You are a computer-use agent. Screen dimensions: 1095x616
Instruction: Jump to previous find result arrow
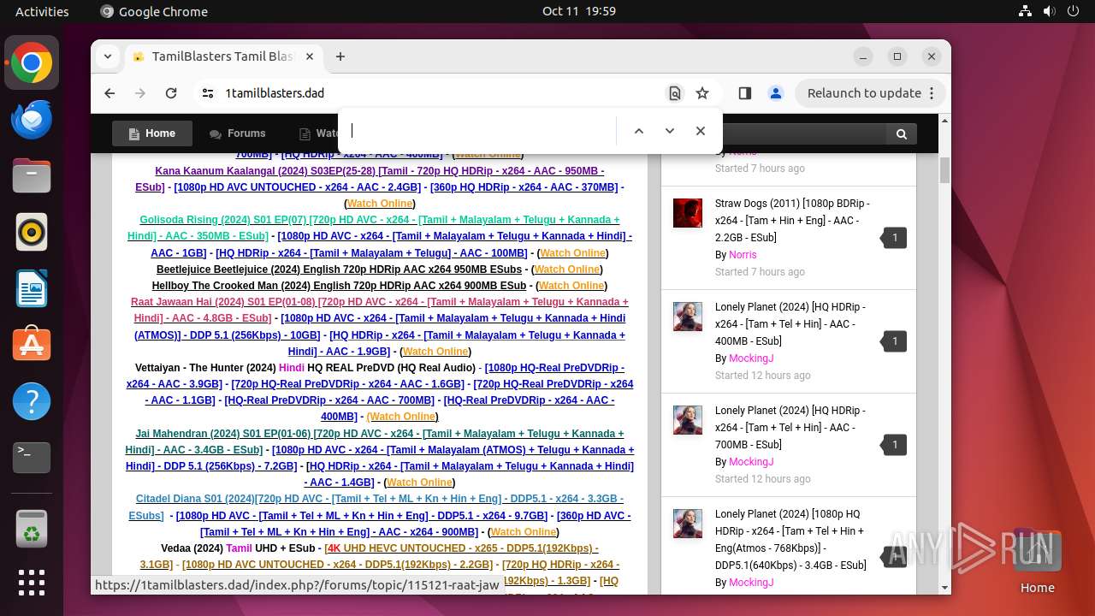pyautogui.click(x=638, y=131)
